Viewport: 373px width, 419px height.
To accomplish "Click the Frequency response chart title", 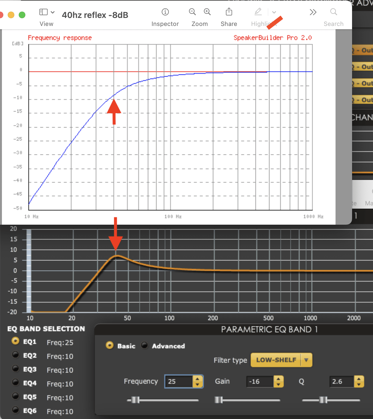I will point(60,38).
